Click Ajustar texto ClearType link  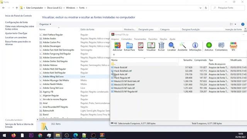16,33
